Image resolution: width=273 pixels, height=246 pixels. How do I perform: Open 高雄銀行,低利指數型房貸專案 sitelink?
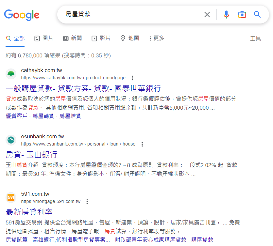pyautogui.click(x=71, y=240)
